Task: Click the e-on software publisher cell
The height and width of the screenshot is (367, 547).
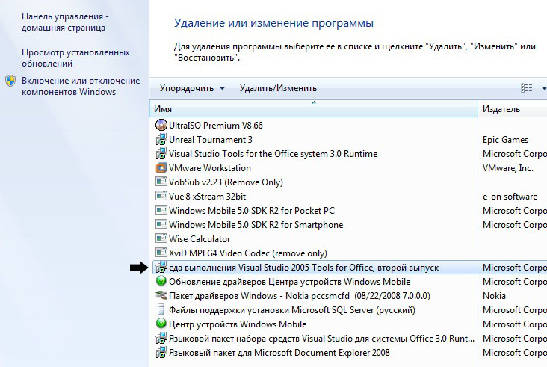Action: [x=510, y=197]
